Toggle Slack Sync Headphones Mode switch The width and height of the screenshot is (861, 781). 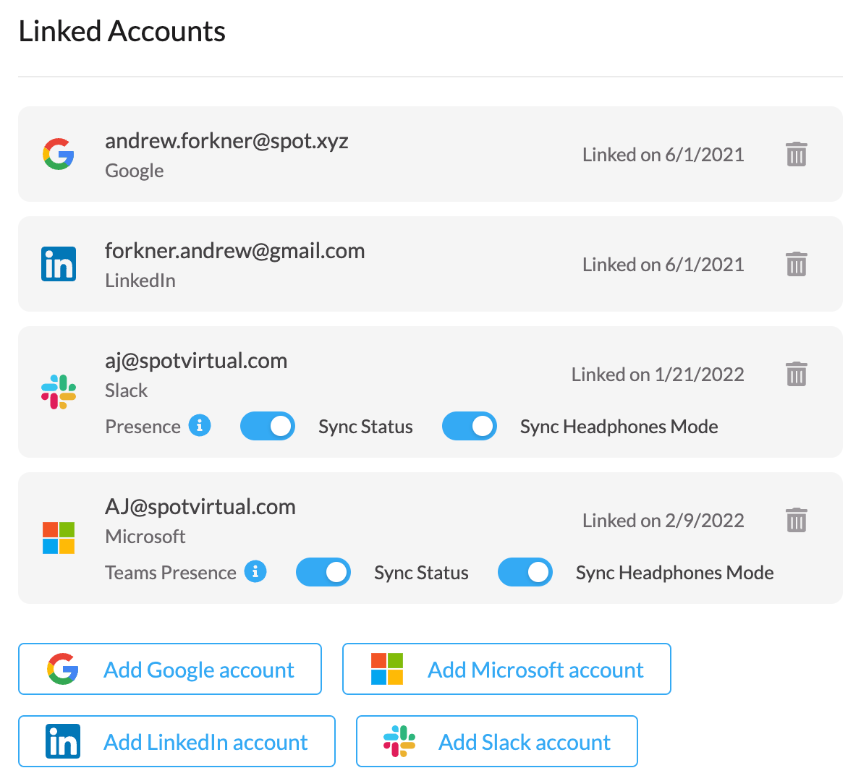470,426
